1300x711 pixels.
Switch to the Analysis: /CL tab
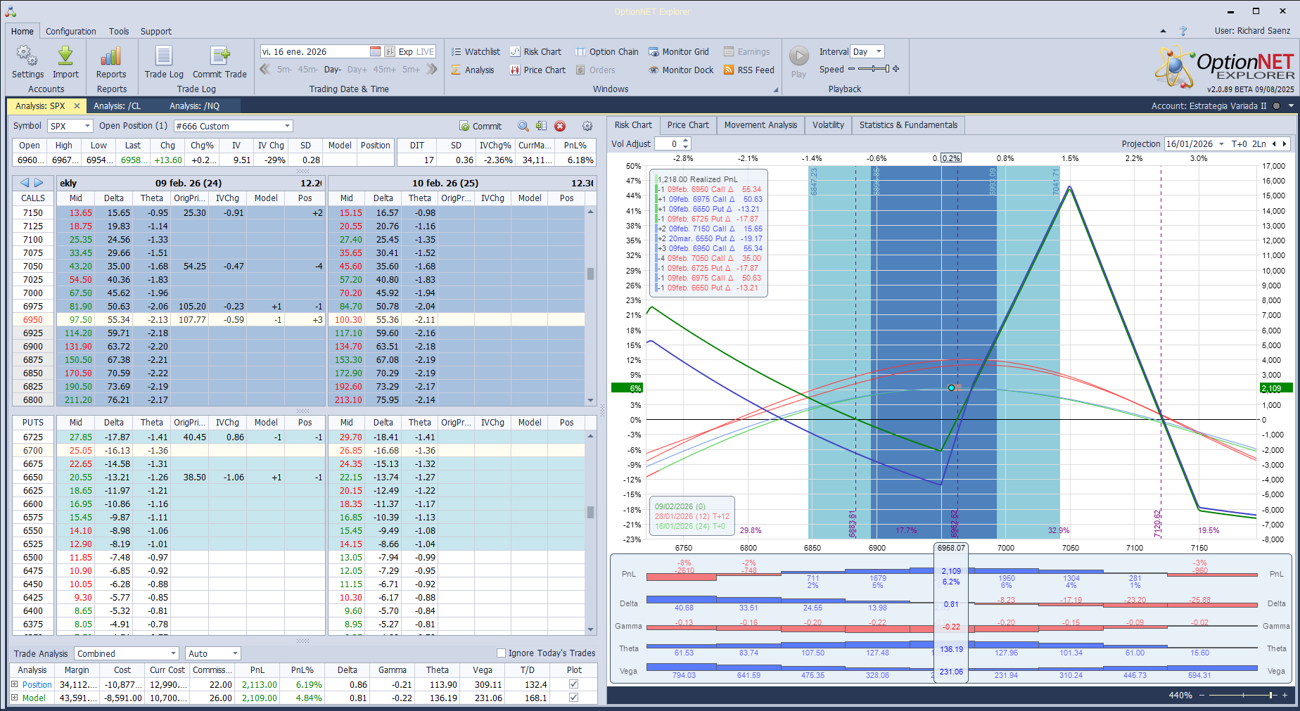pos(117,106)
